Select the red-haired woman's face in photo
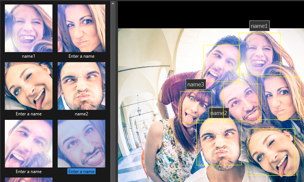This screenshot has height=182, width=304. [x=195, y=107]
